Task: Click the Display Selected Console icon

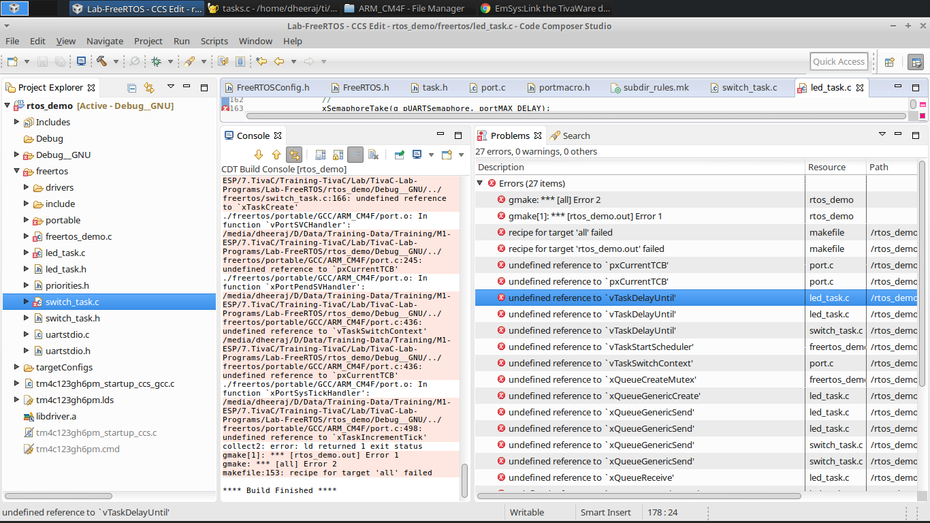Action: click(x=417, y=155)
